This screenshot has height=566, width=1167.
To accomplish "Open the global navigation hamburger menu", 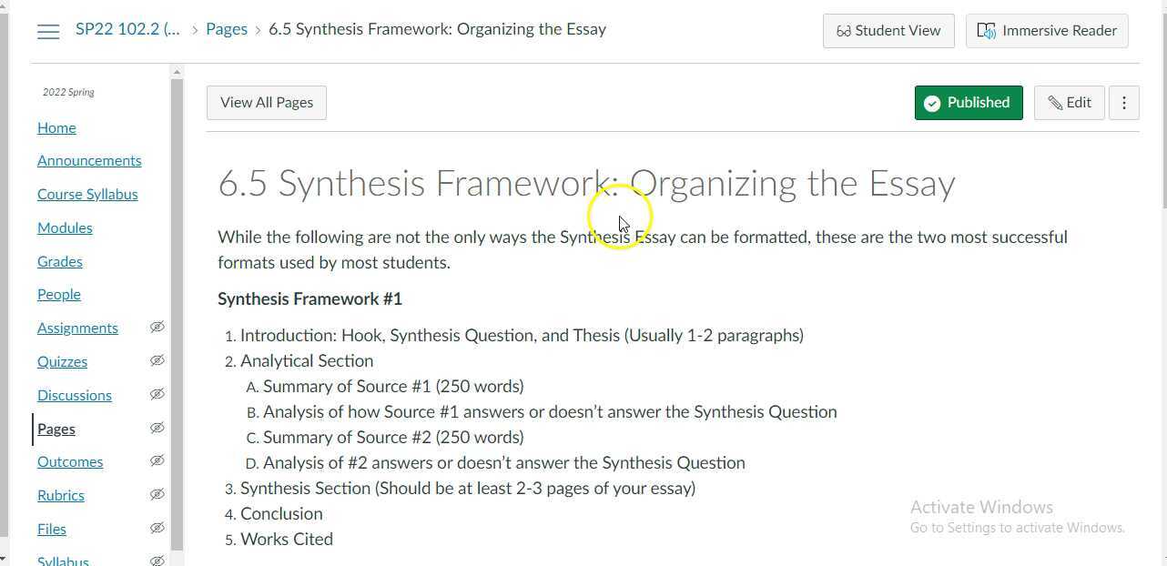I will point(48,30).
